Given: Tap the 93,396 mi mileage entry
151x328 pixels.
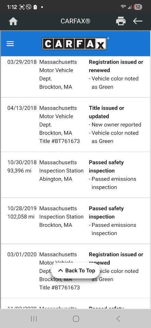Looking at the screenshot, I should [19, 171].
